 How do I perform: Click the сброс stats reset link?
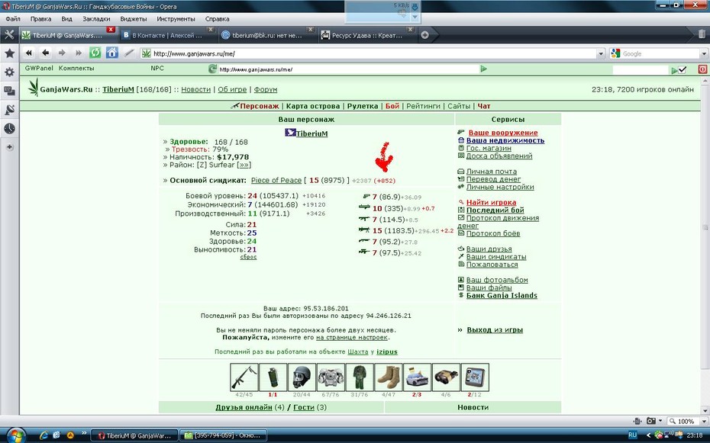coord(248,257)
